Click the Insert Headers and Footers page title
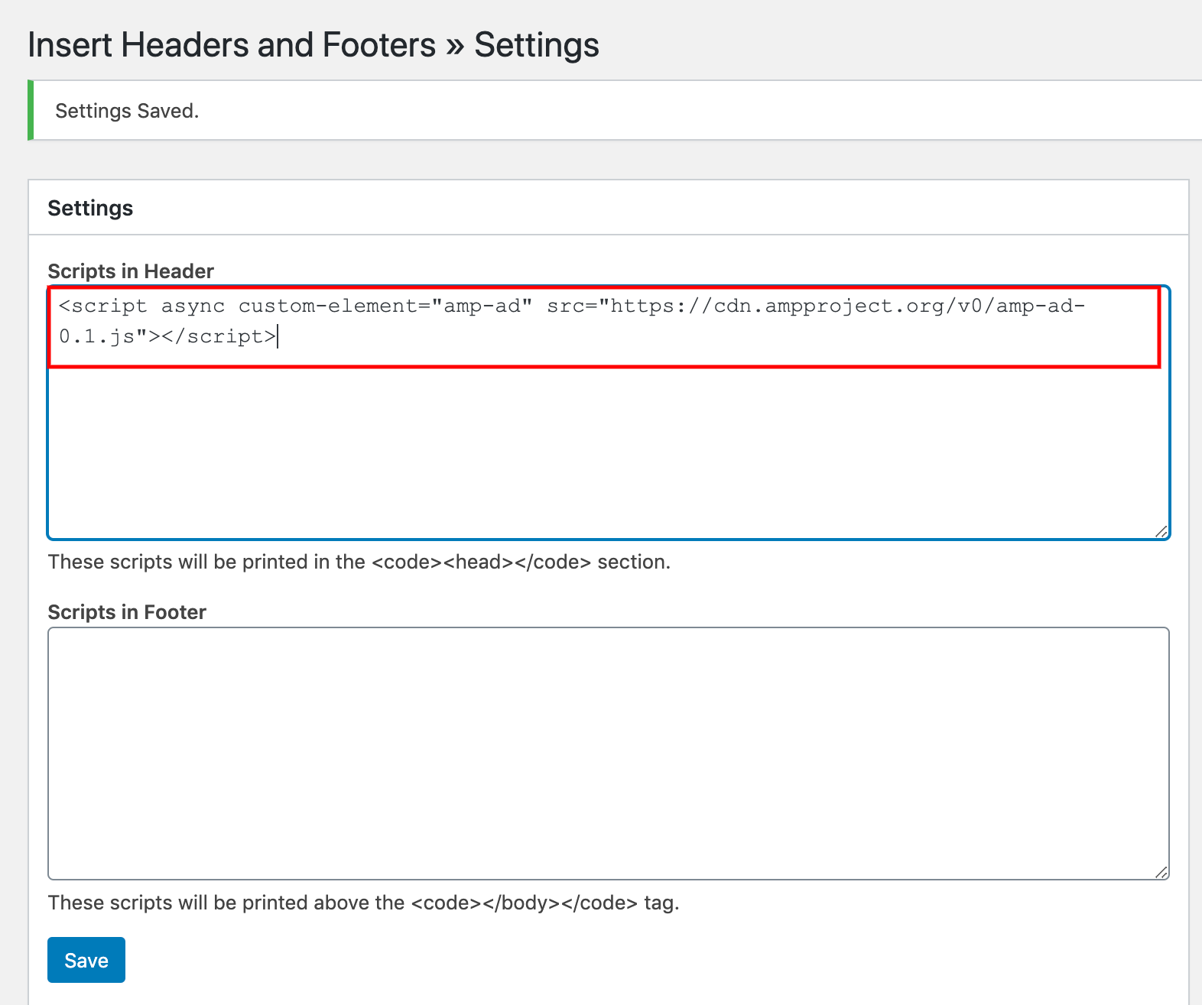Viewport: 1202px width, 1005px height. (313, 44)
